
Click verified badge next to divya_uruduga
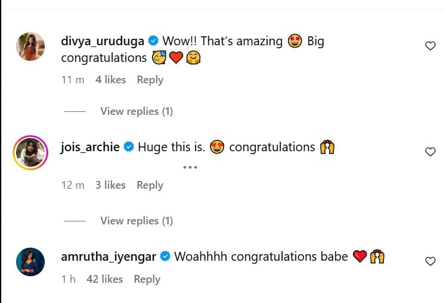pyautogui.click(x=153, y=41)
